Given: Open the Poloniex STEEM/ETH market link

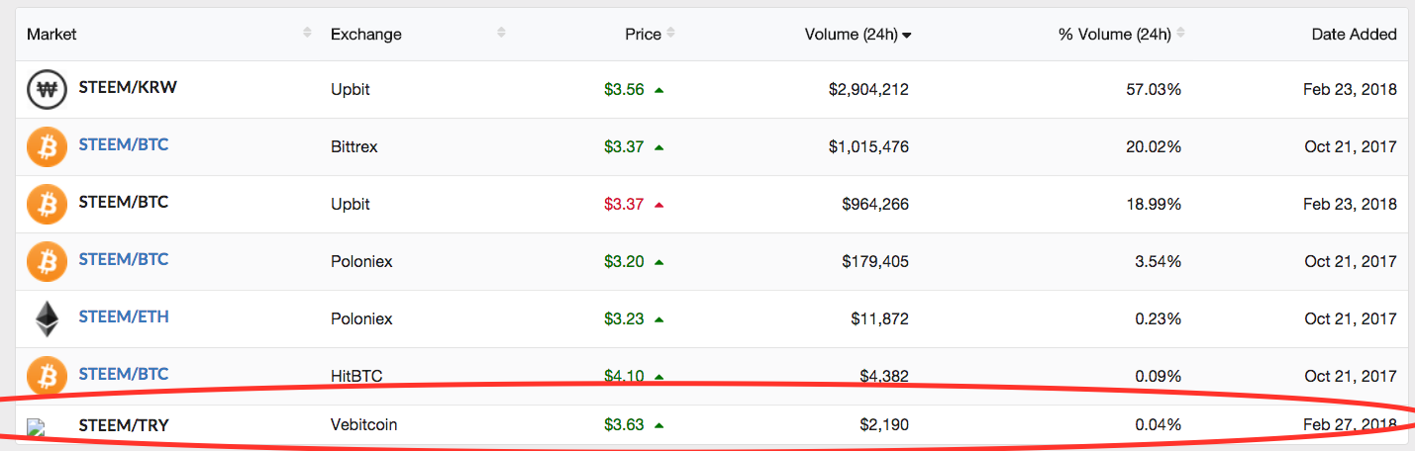Looking at the screenshot, I should pos(124,317).
